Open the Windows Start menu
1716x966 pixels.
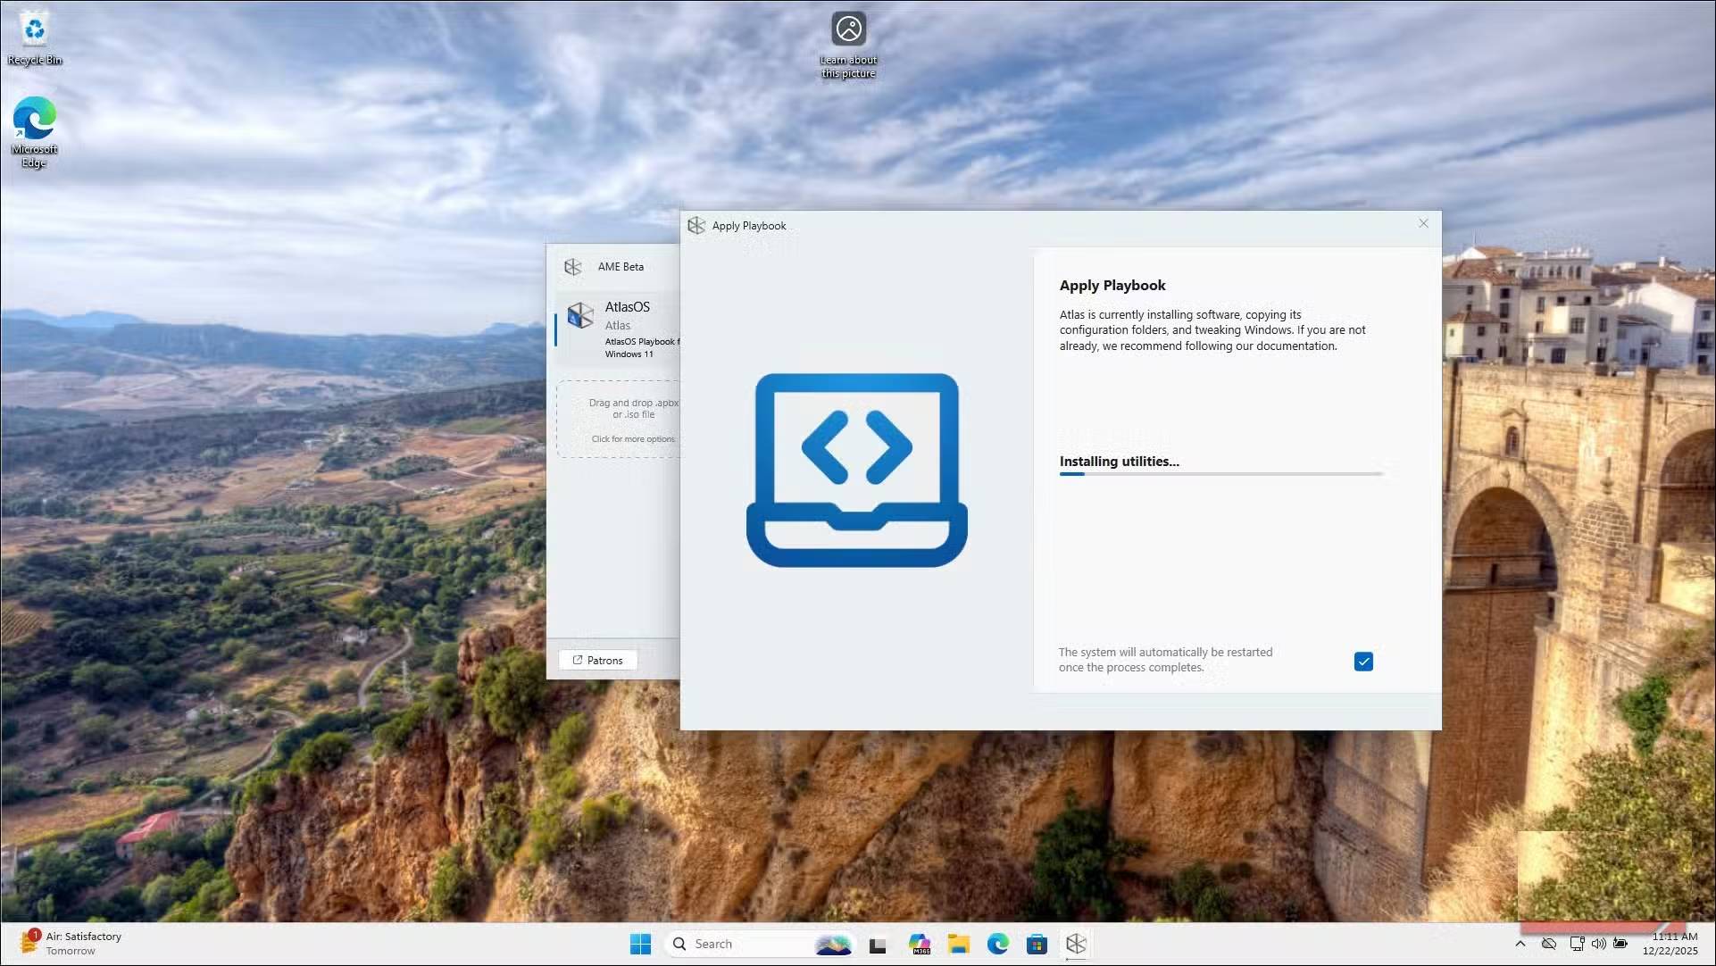(x=640, y=944)
